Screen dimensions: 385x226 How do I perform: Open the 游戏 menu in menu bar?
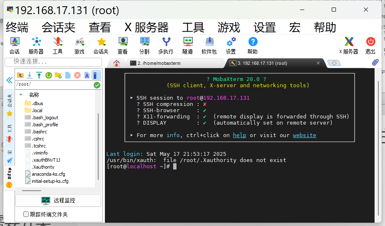[229, 27]
